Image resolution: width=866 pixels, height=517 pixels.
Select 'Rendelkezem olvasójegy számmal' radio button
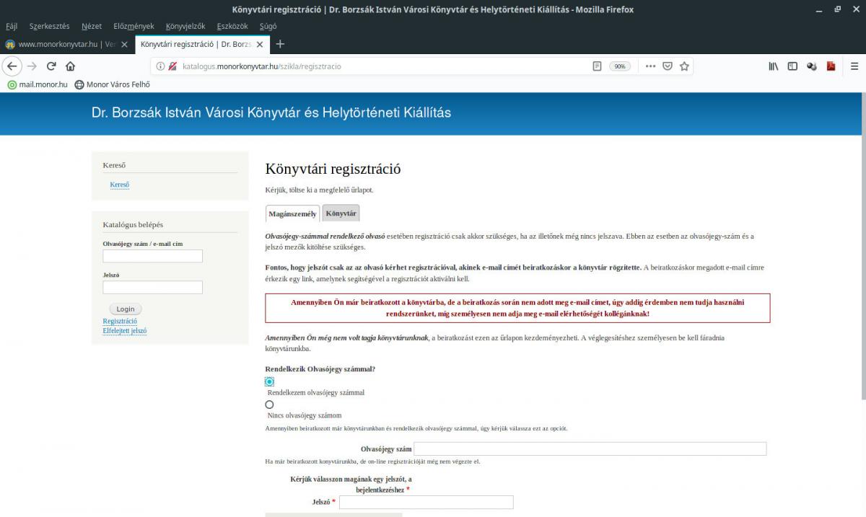click(x=269, y=381)
